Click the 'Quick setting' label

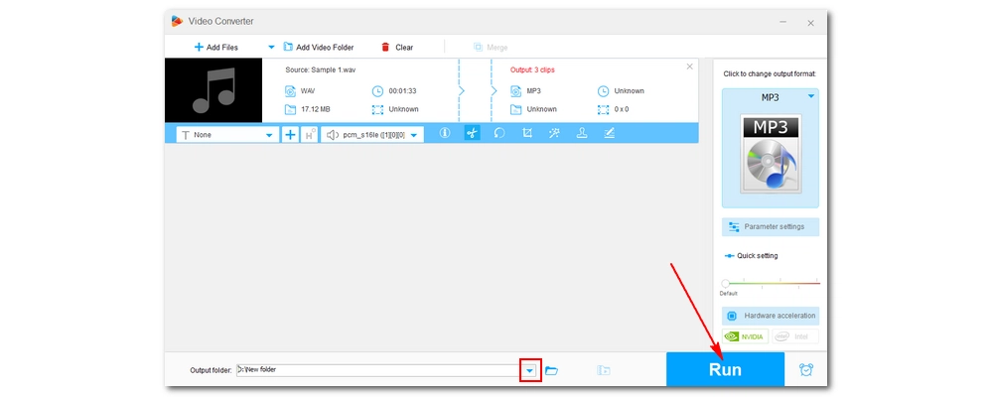758,256
